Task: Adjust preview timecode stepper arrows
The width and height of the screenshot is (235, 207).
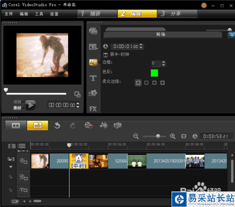Action: 78,105
